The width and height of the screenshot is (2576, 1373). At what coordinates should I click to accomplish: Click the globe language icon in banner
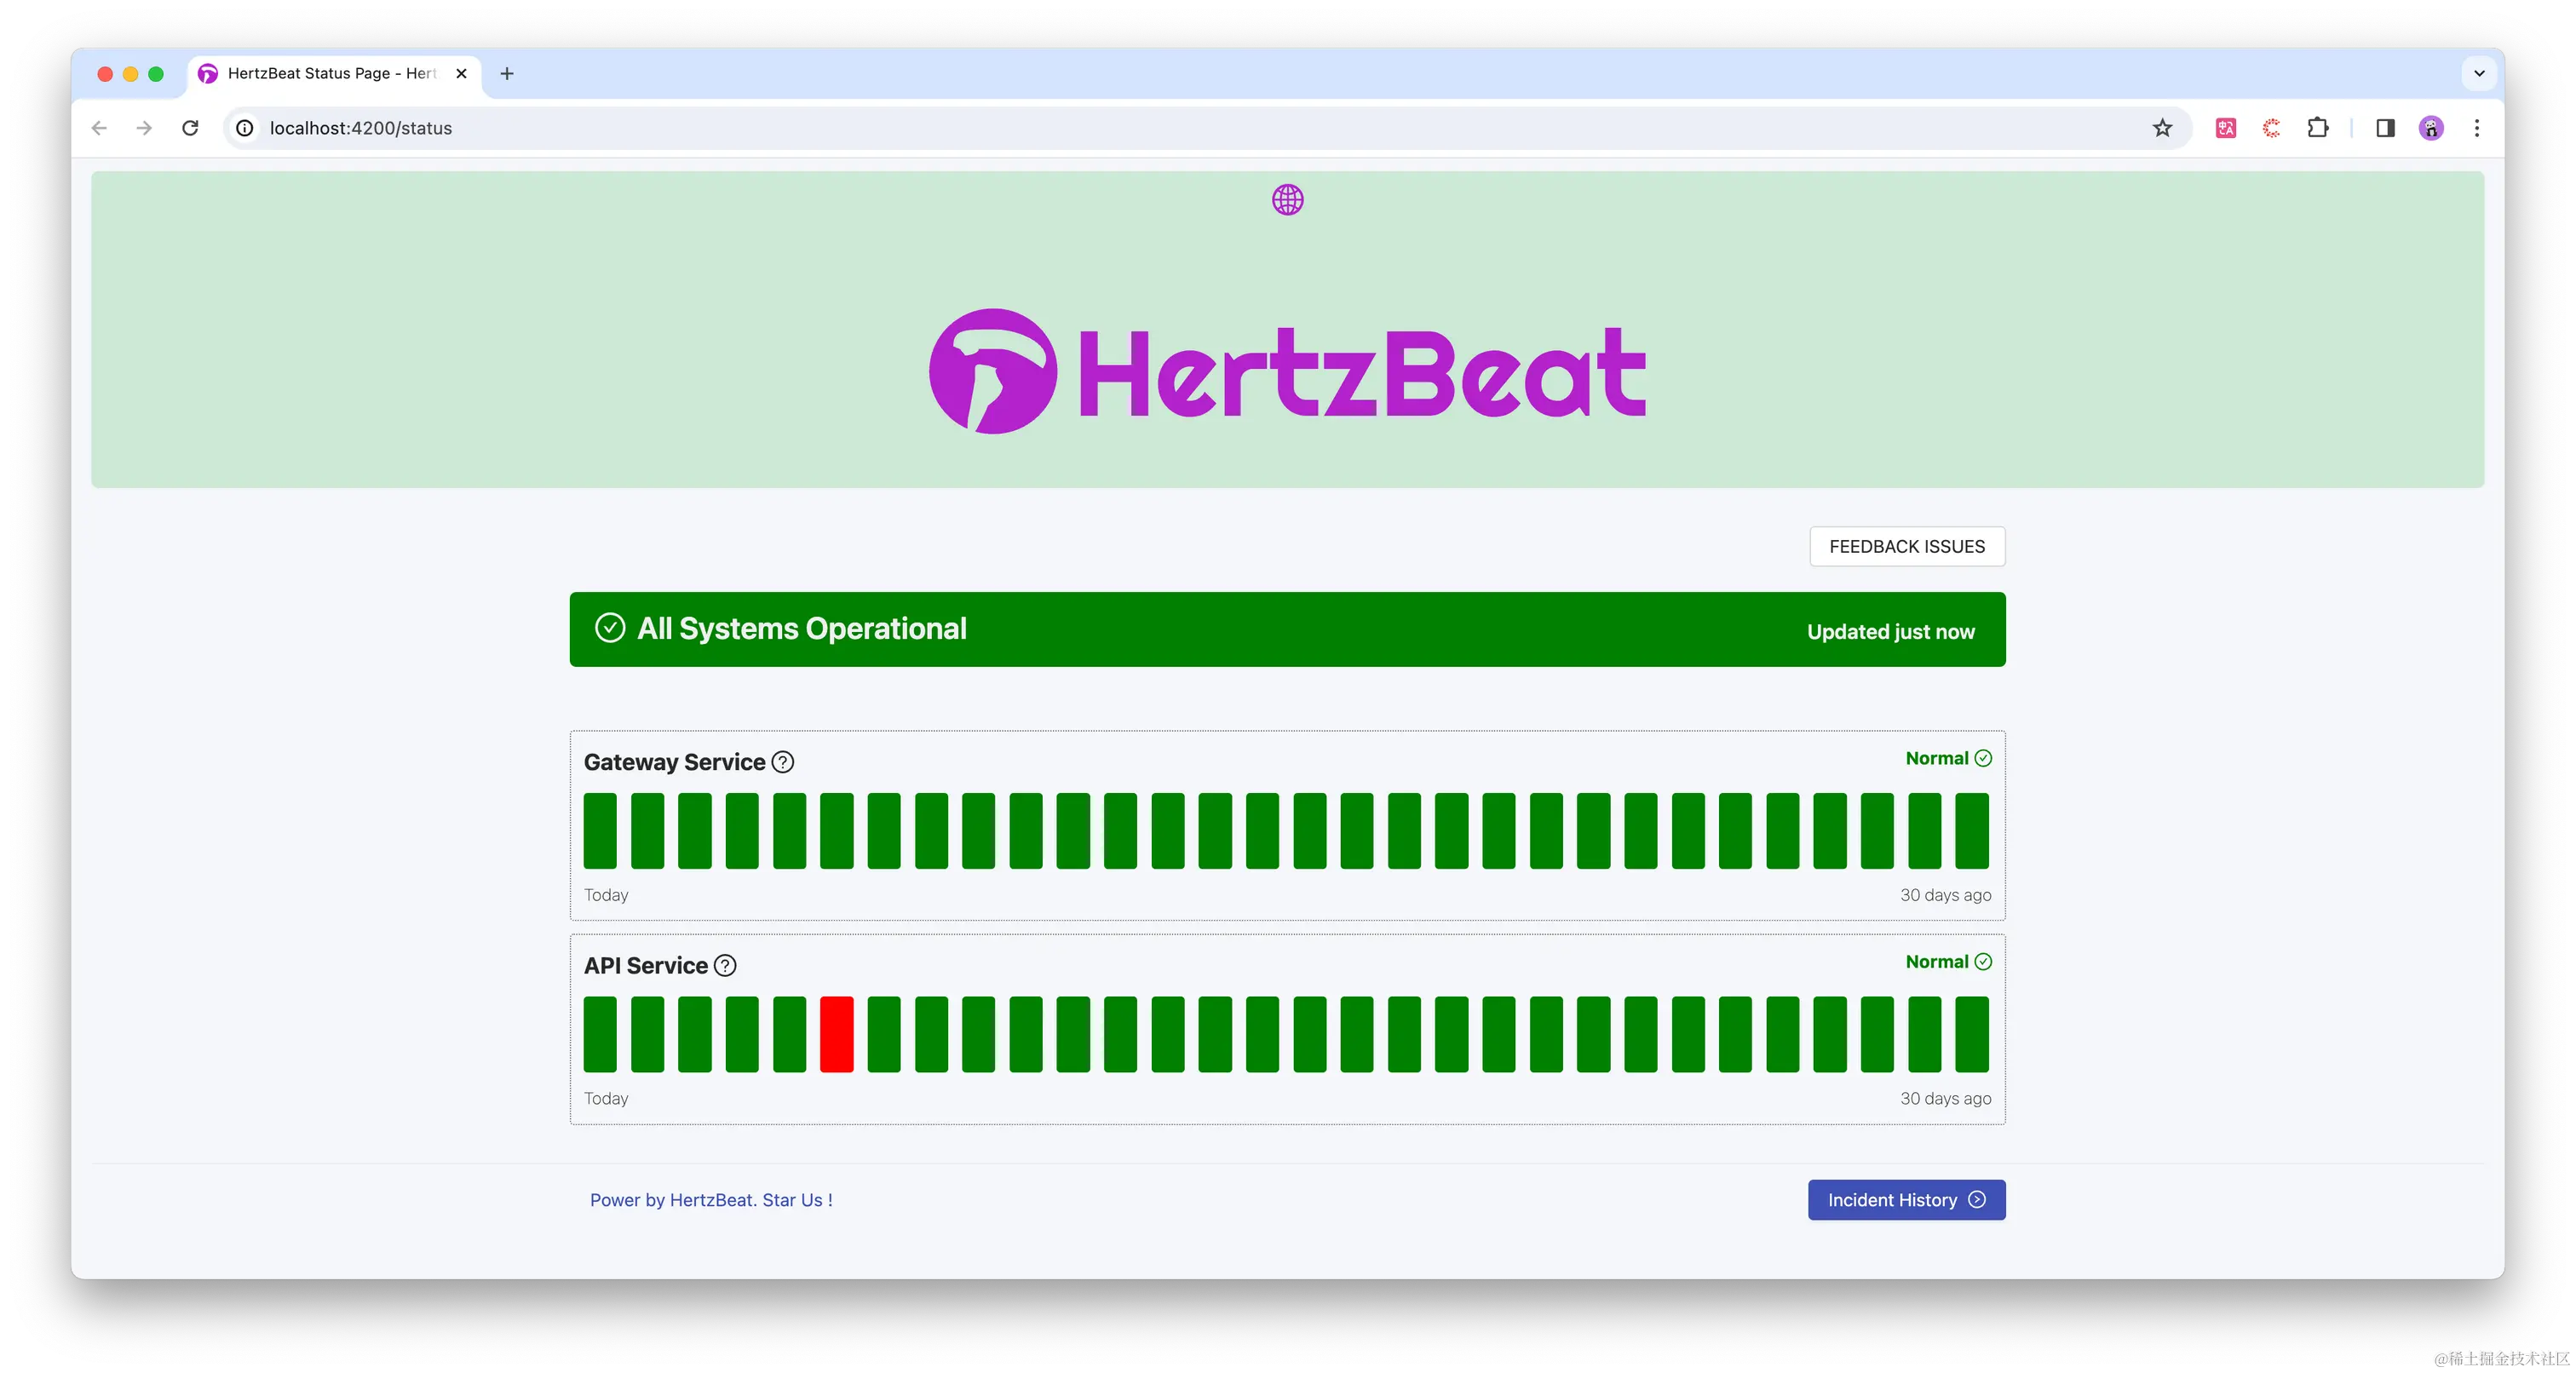point(1287,200)
